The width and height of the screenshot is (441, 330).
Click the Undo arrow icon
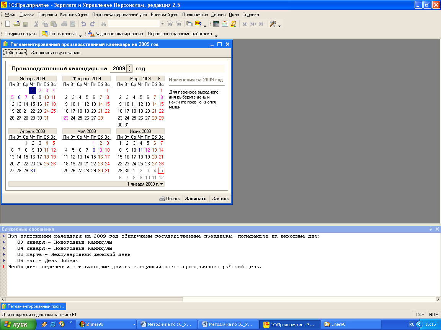[83, 24]
